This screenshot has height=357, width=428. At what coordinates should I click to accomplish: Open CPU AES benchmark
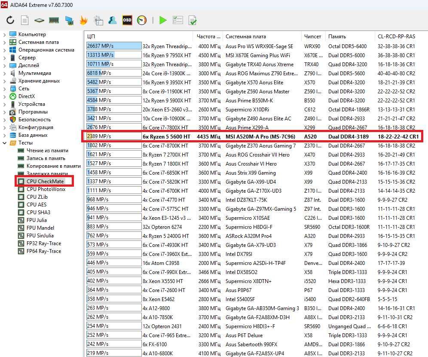36,205
